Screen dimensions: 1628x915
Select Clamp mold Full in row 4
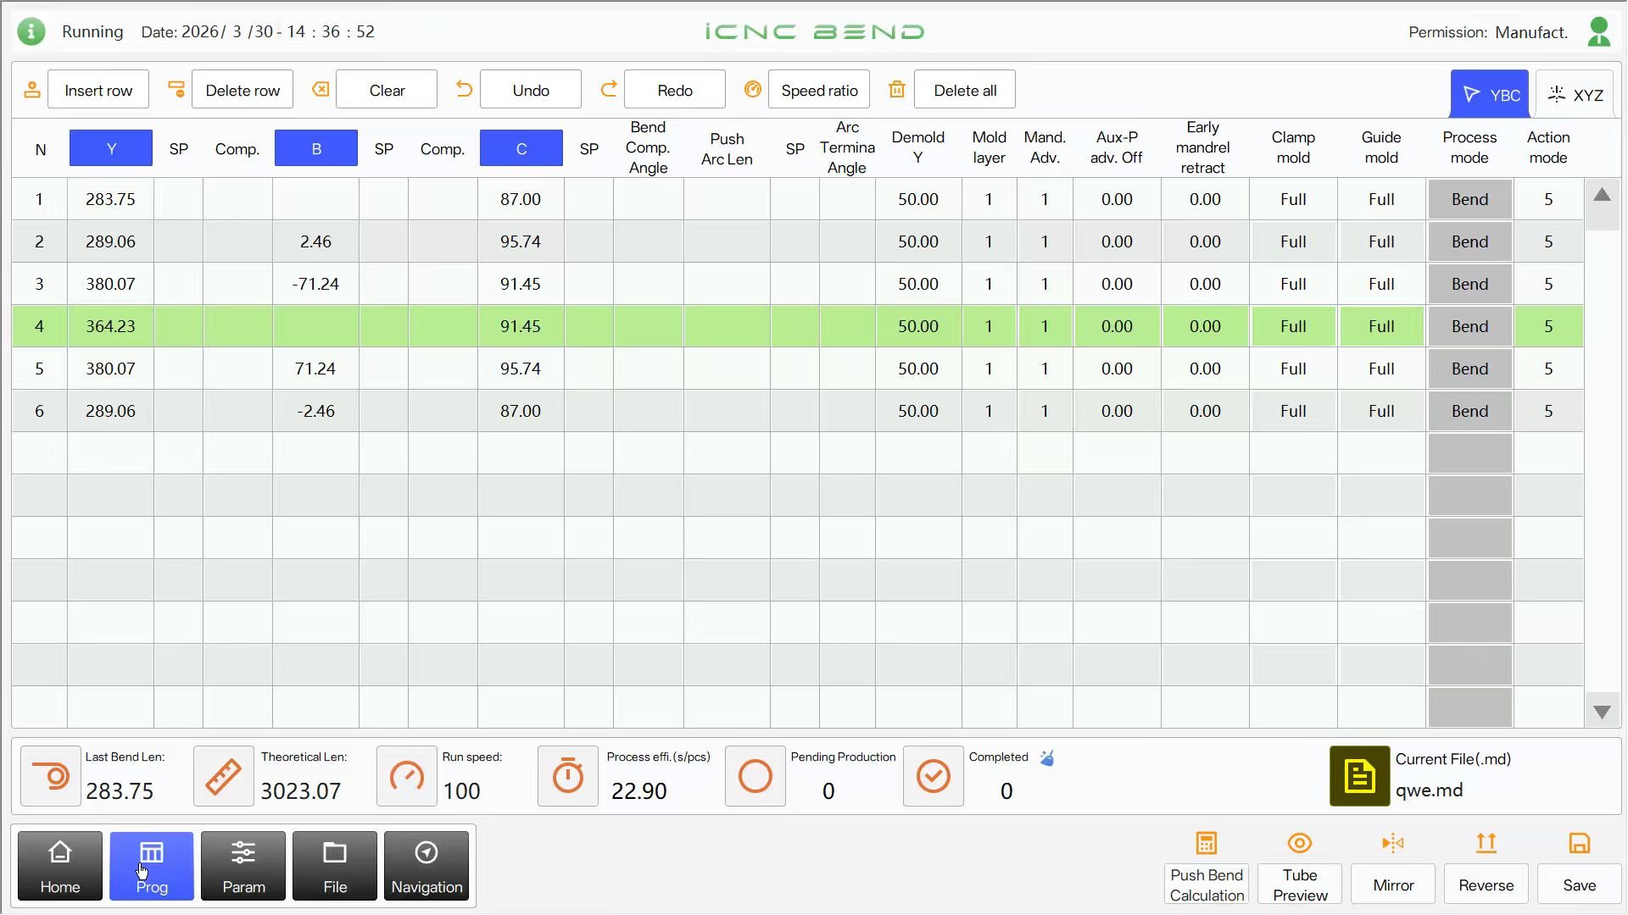point(1293,326)
